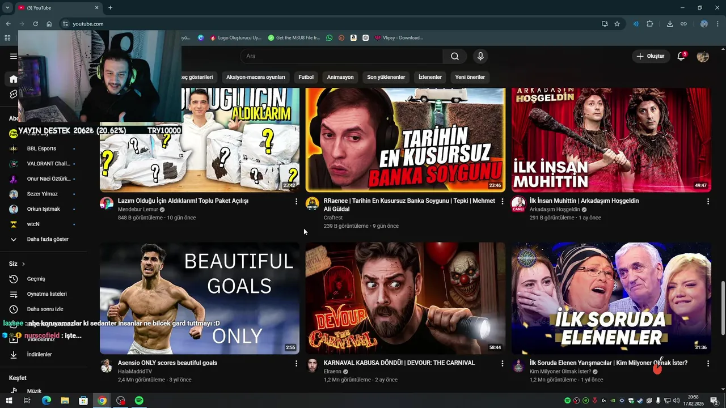
Task: Open the Get the M3U8 File bookmark
Action: point(294,38)
